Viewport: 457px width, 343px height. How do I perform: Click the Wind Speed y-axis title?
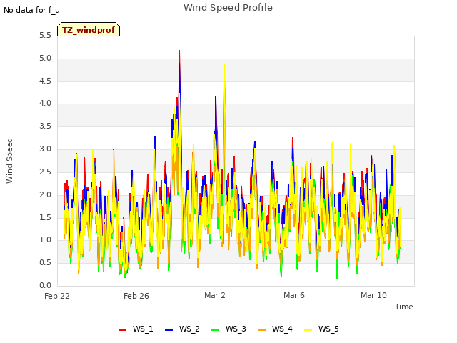click(x=9, y=161)
